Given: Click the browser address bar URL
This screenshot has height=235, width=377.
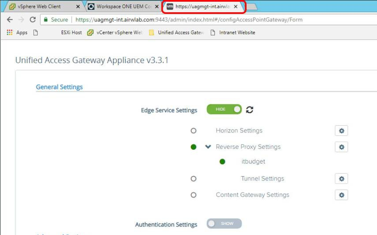Looking at the screenshot, I should 189,20.
